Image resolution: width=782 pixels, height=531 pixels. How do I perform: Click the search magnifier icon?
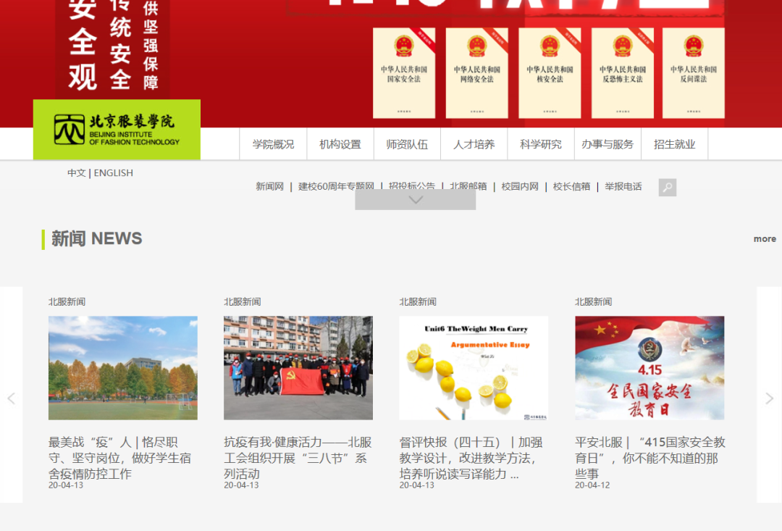pos(667,188)
